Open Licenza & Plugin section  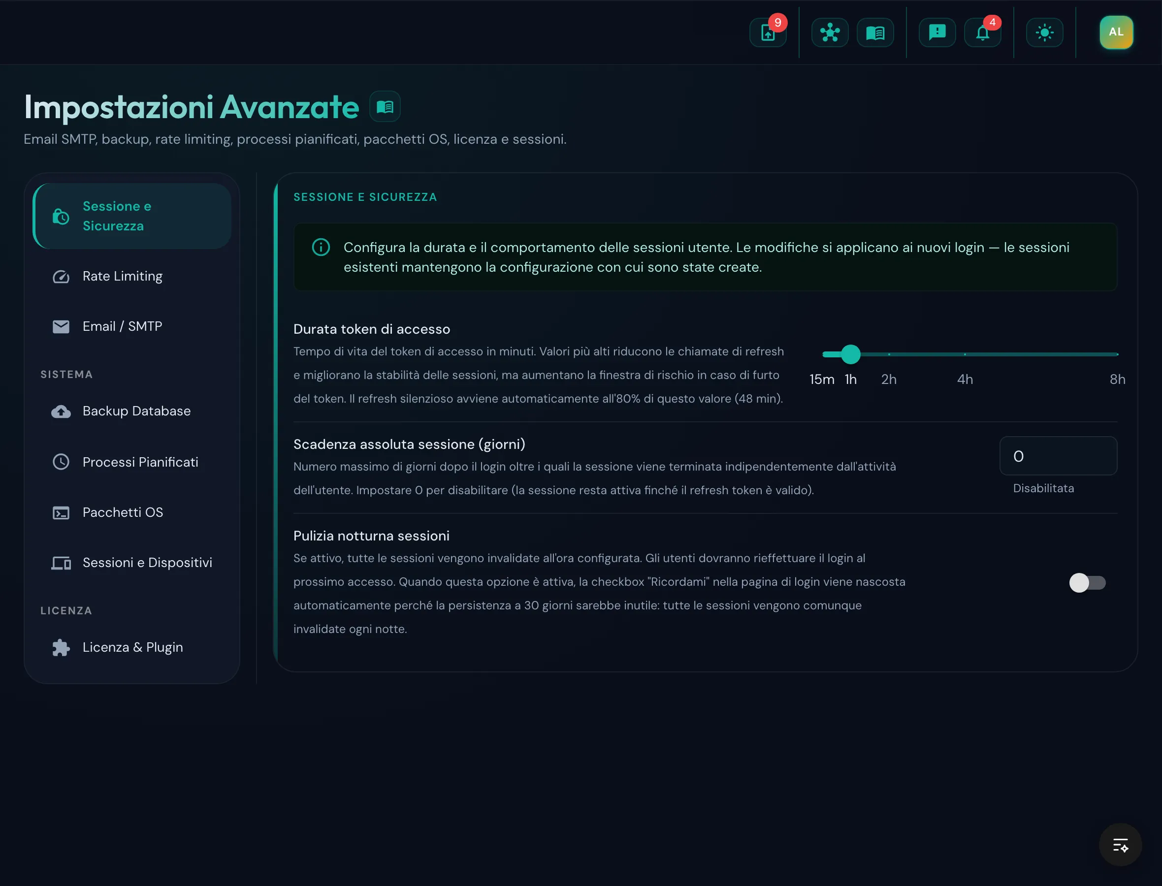point(132,648)
